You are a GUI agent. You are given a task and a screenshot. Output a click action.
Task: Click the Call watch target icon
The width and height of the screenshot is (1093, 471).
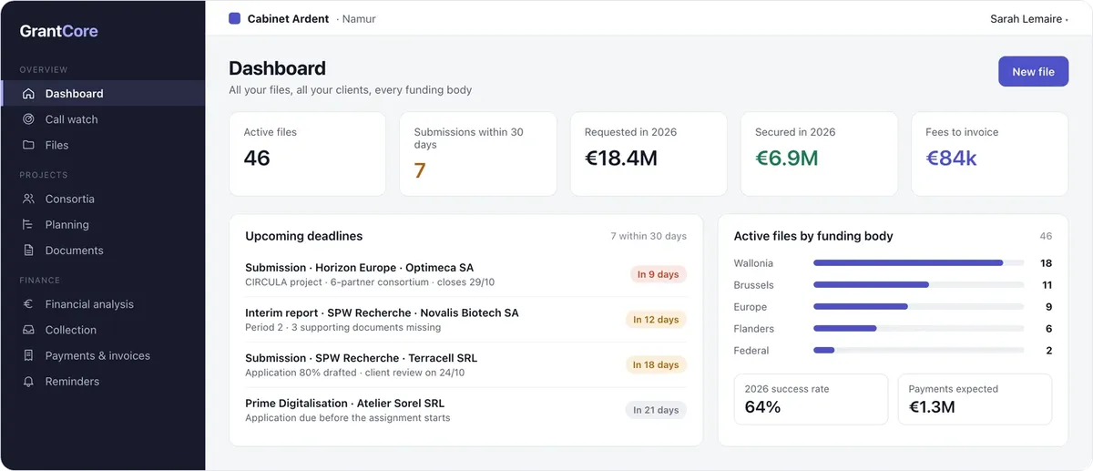pyautogui.click(x=28, y=119)
